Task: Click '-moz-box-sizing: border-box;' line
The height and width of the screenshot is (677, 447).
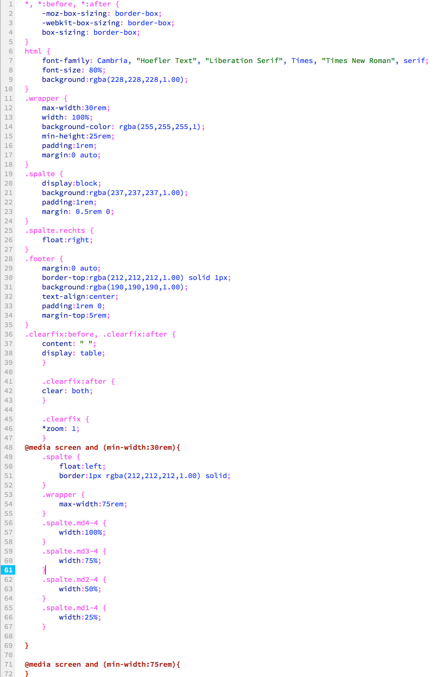Action: pyautogui.click(x=102, y=14)
